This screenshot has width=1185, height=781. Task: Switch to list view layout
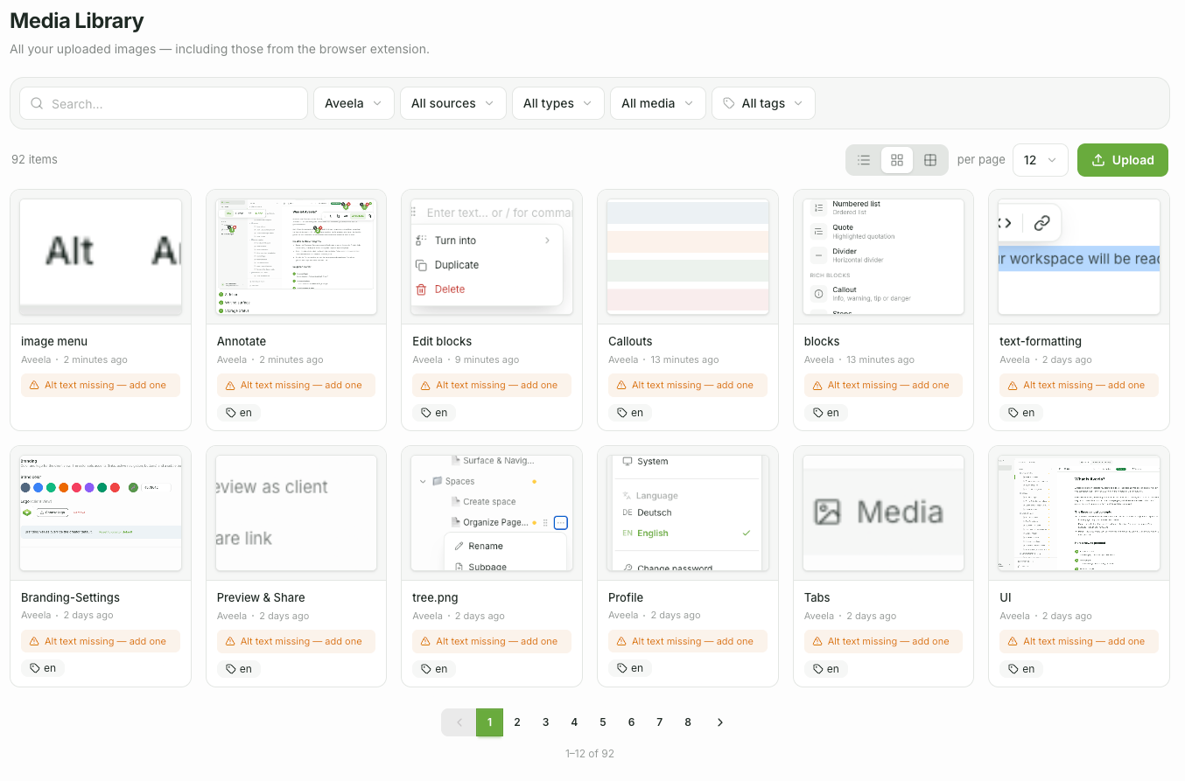864,160
